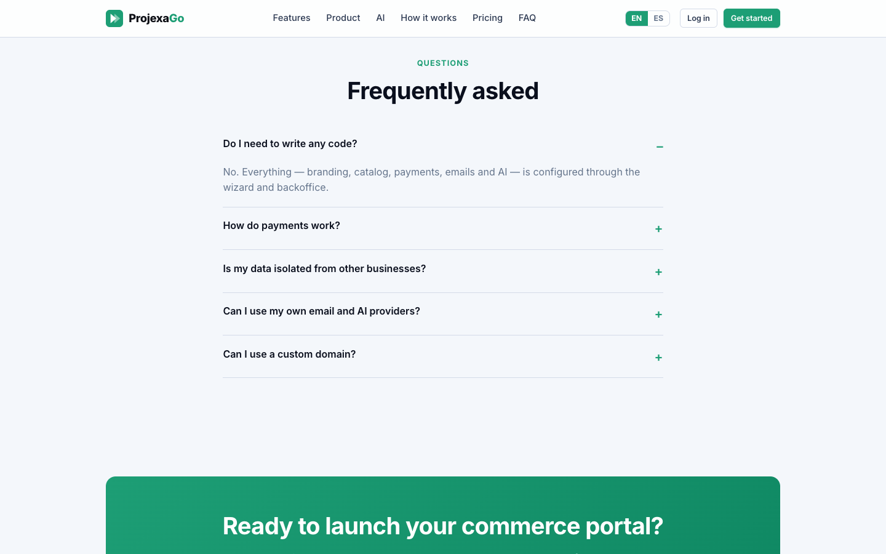Select the AI navigation link

pos(380,18)
